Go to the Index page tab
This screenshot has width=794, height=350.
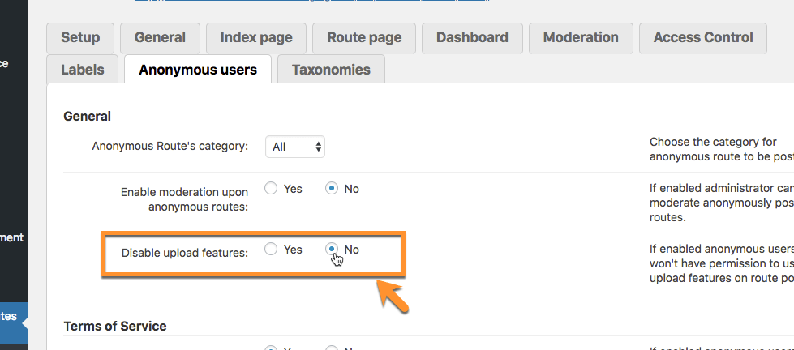pyautogui.click(x=255, y=37)
